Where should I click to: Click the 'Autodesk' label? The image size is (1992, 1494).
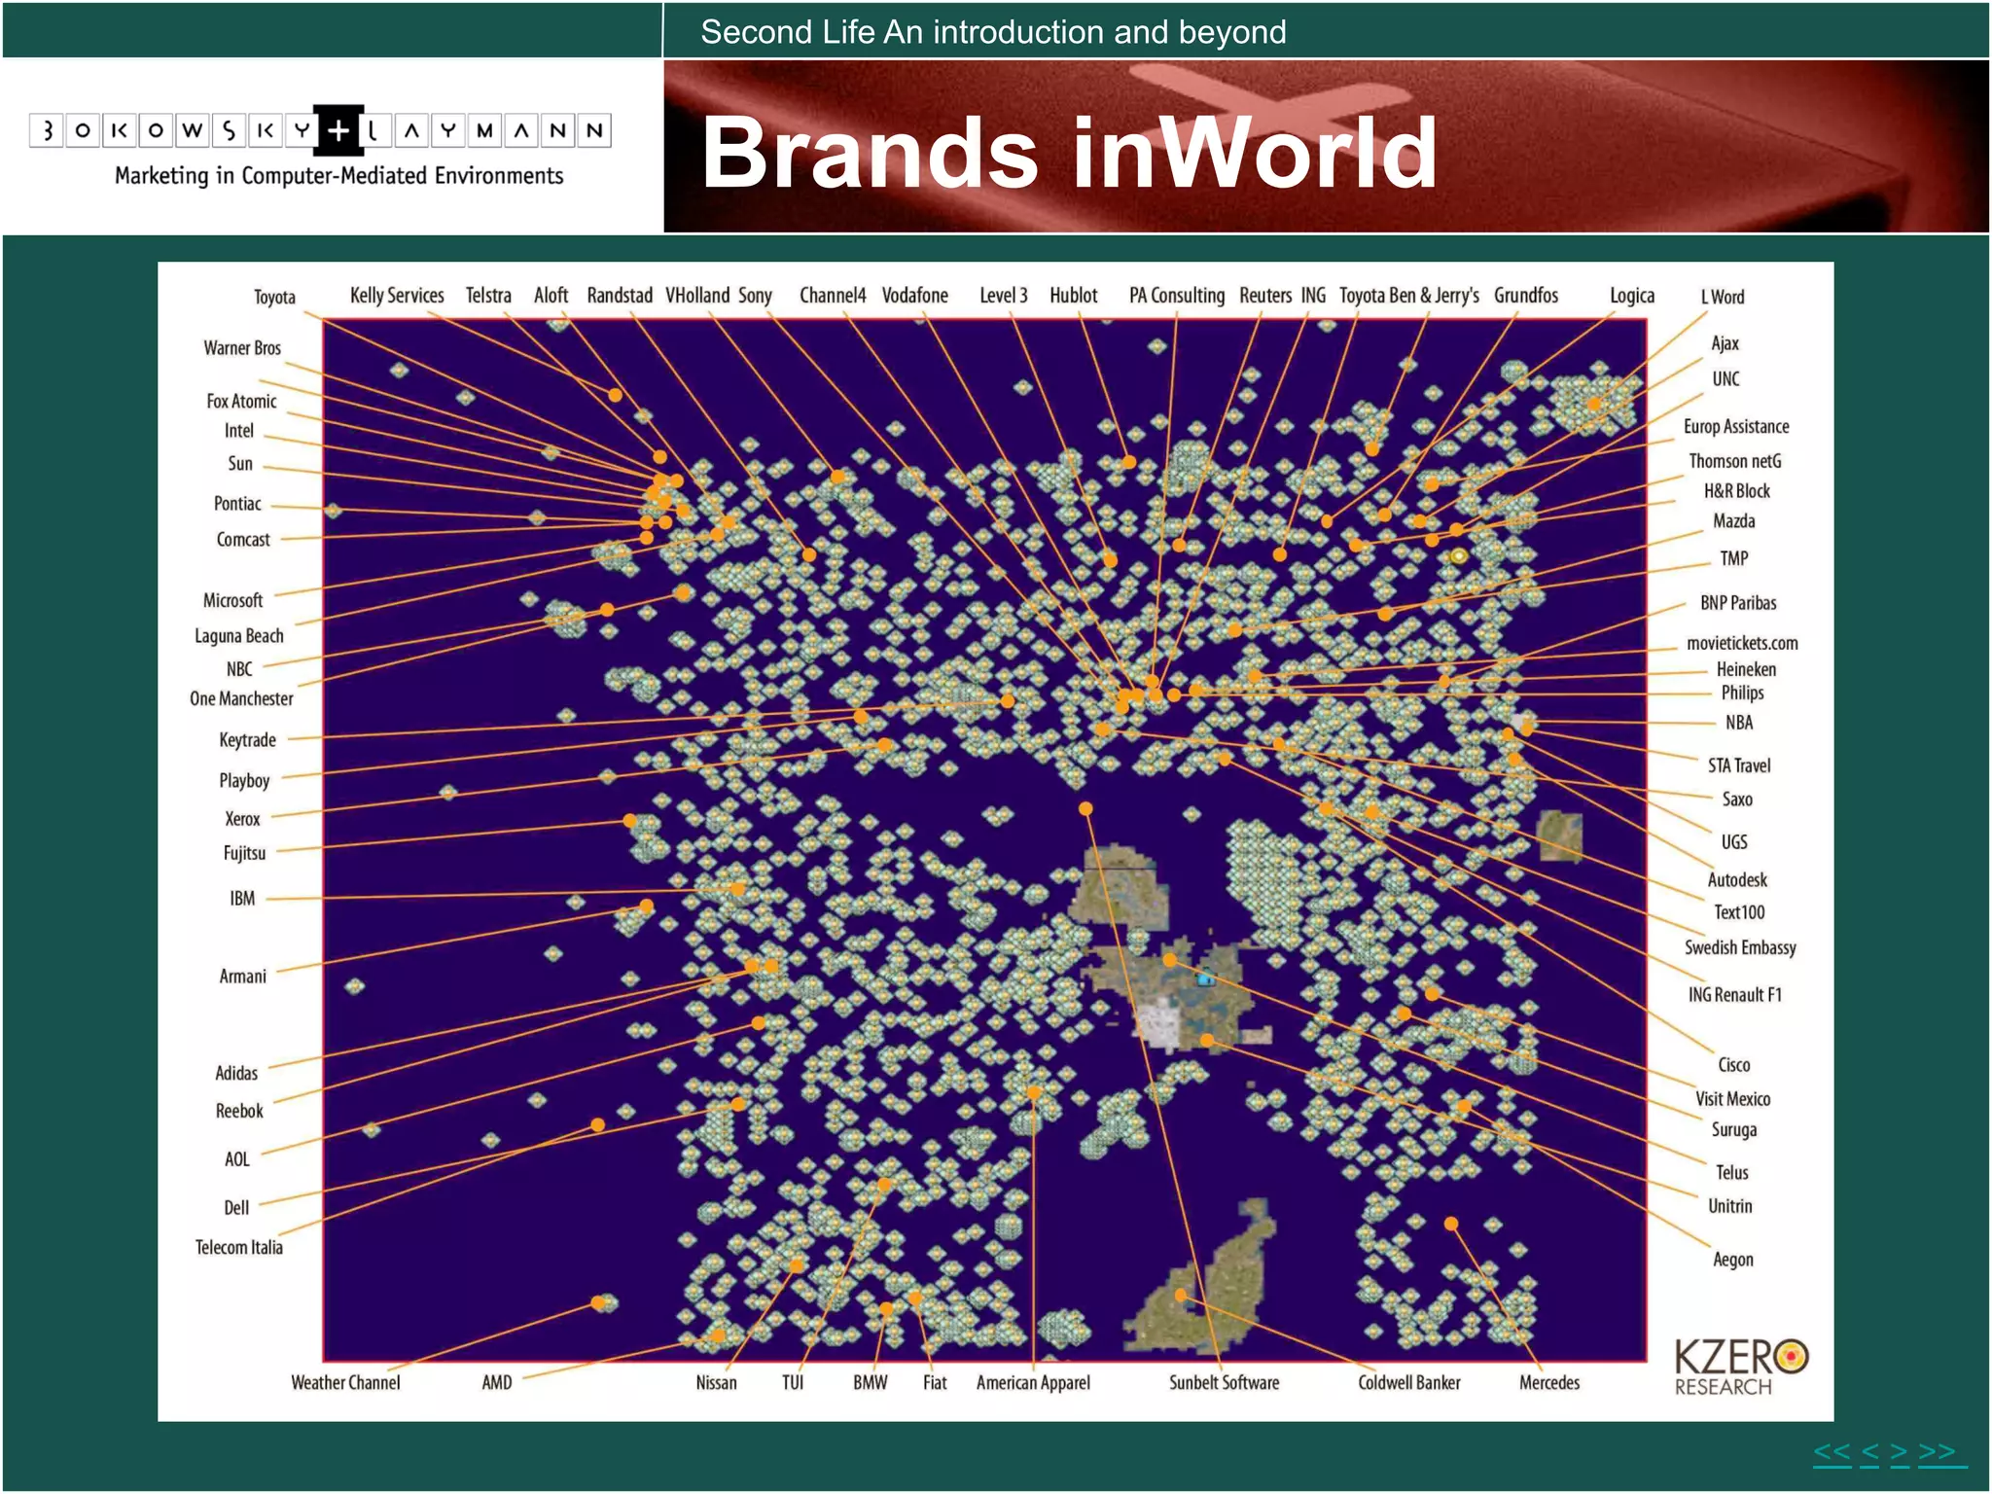point(1737,880)
